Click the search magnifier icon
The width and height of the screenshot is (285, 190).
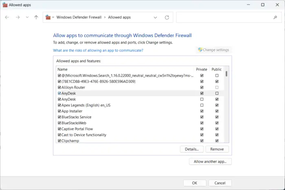coord(275,18)
